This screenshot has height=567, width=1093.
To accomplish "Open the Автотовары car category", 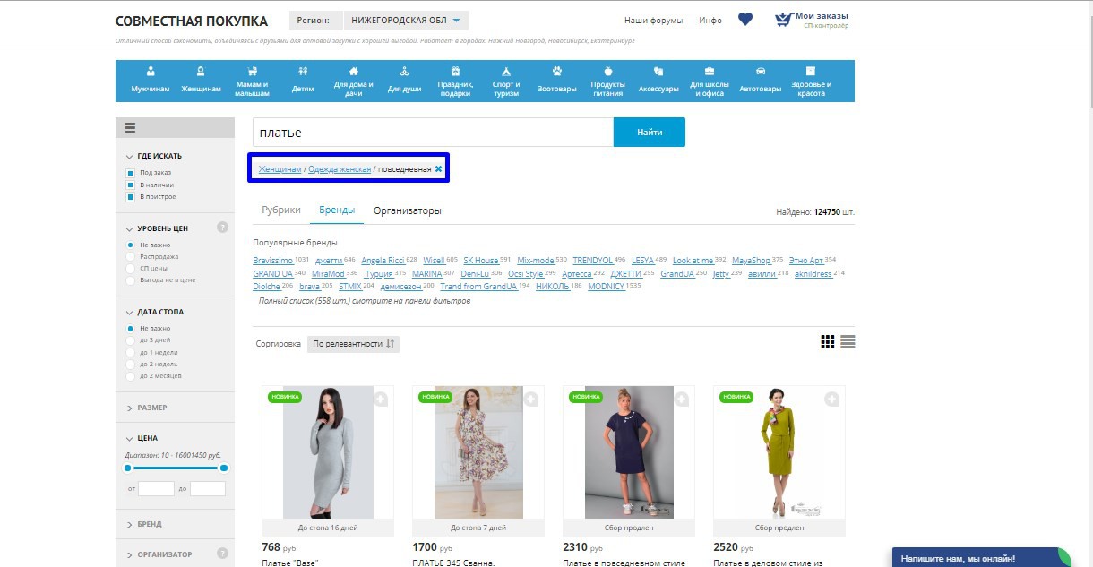I will tap(760, 81).
